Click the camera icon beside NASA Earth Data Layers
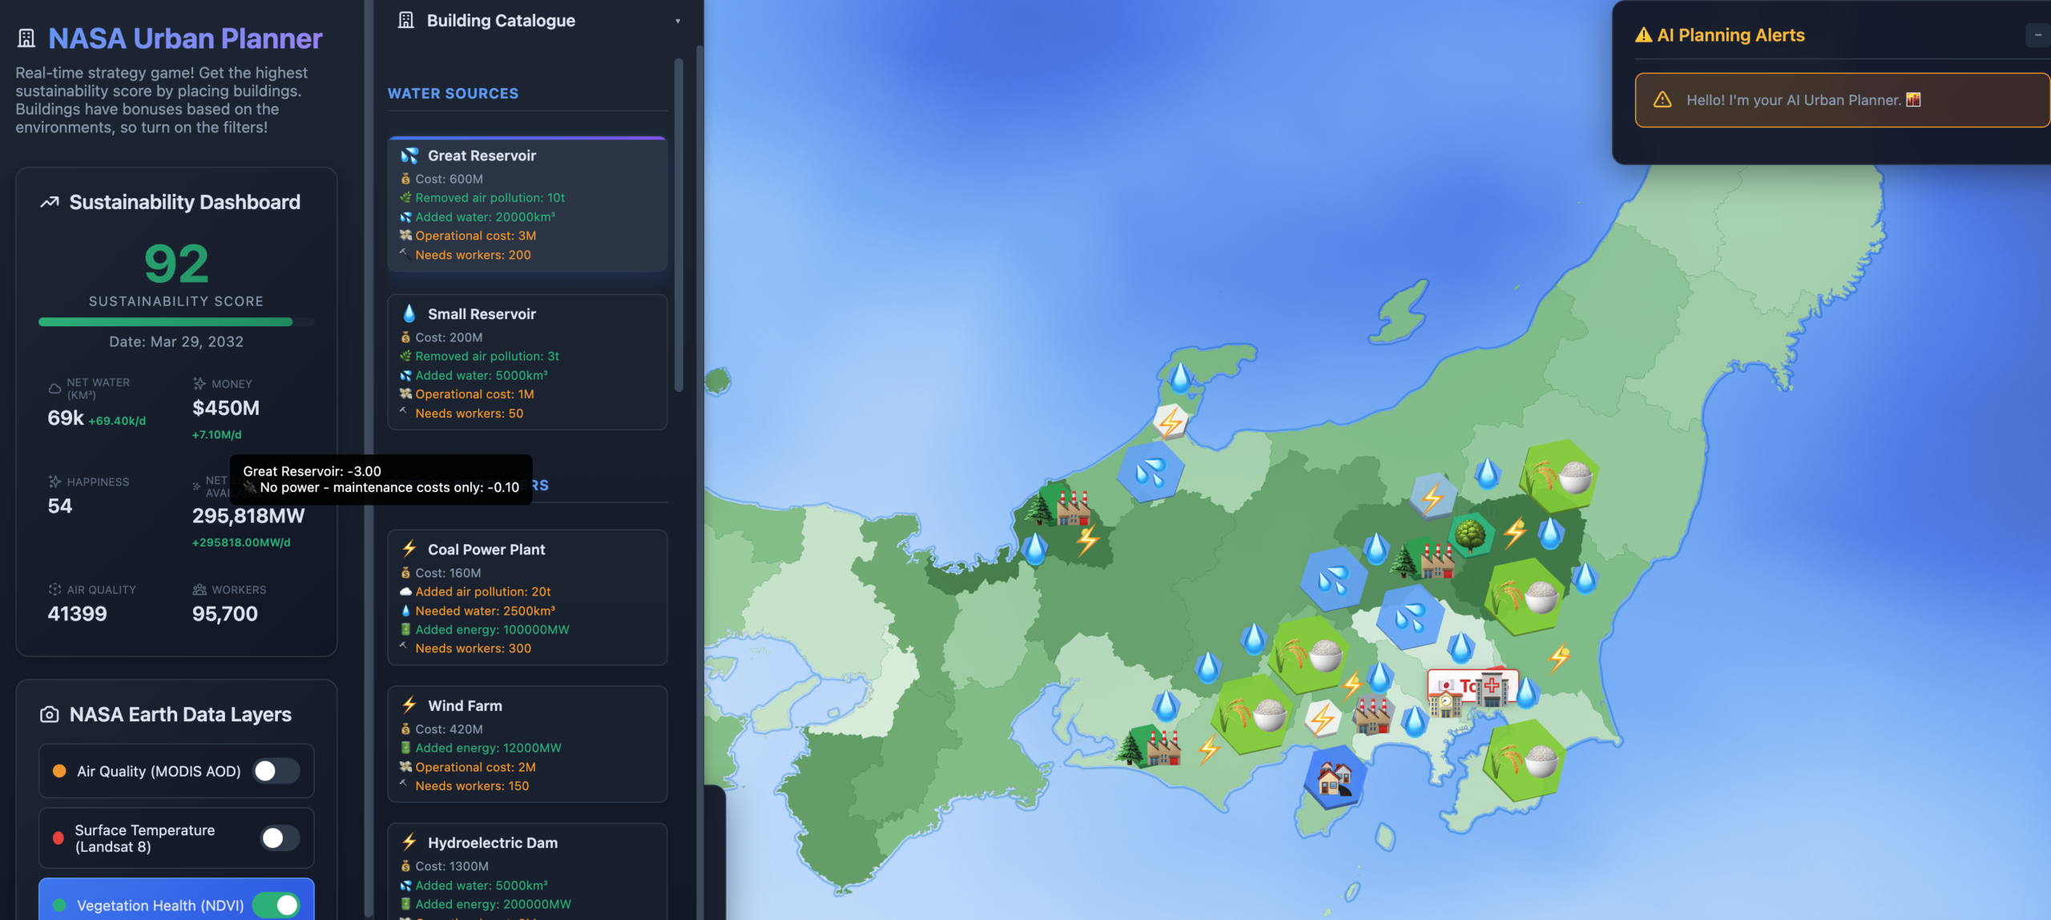This screenshot has width=2051, height=920. (x=49, y=714)
